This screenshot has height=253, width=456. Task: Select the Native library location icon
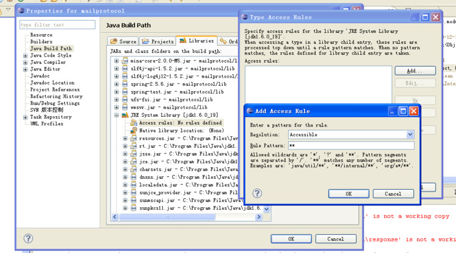coord(134,131)
